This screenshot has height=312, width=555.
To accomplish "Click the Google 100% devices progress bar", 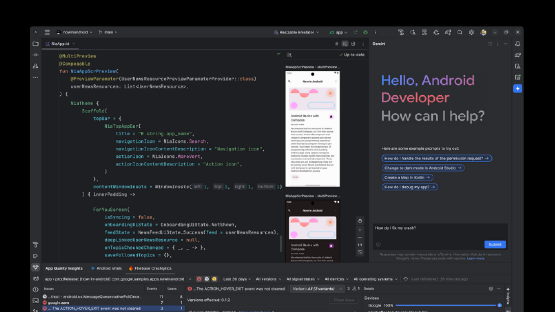I will tap(445, 305).
